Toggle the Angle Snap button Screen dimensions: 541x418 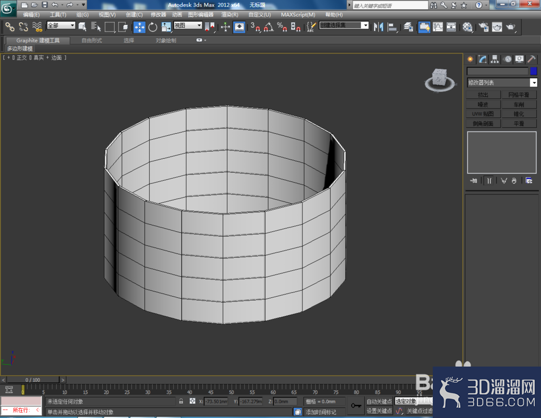click(269, 27)
